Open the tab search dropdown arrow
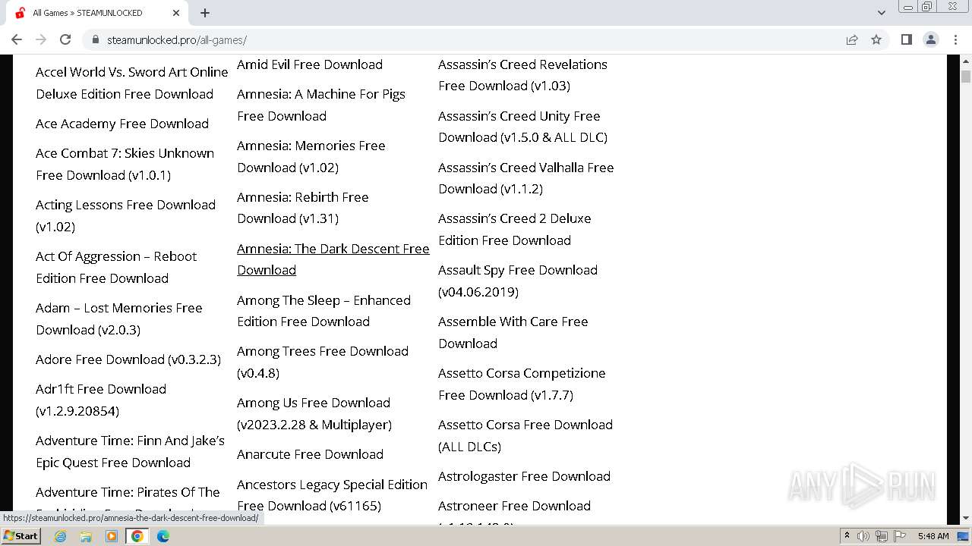This screenshot has width=972, height=546. (881, 13)
